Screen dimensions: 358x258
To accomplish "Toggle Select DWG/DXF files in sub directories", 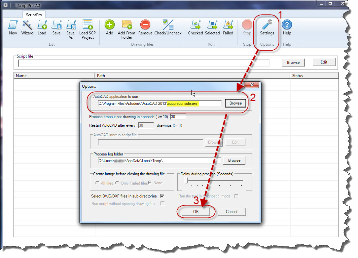I will [162, 196].
